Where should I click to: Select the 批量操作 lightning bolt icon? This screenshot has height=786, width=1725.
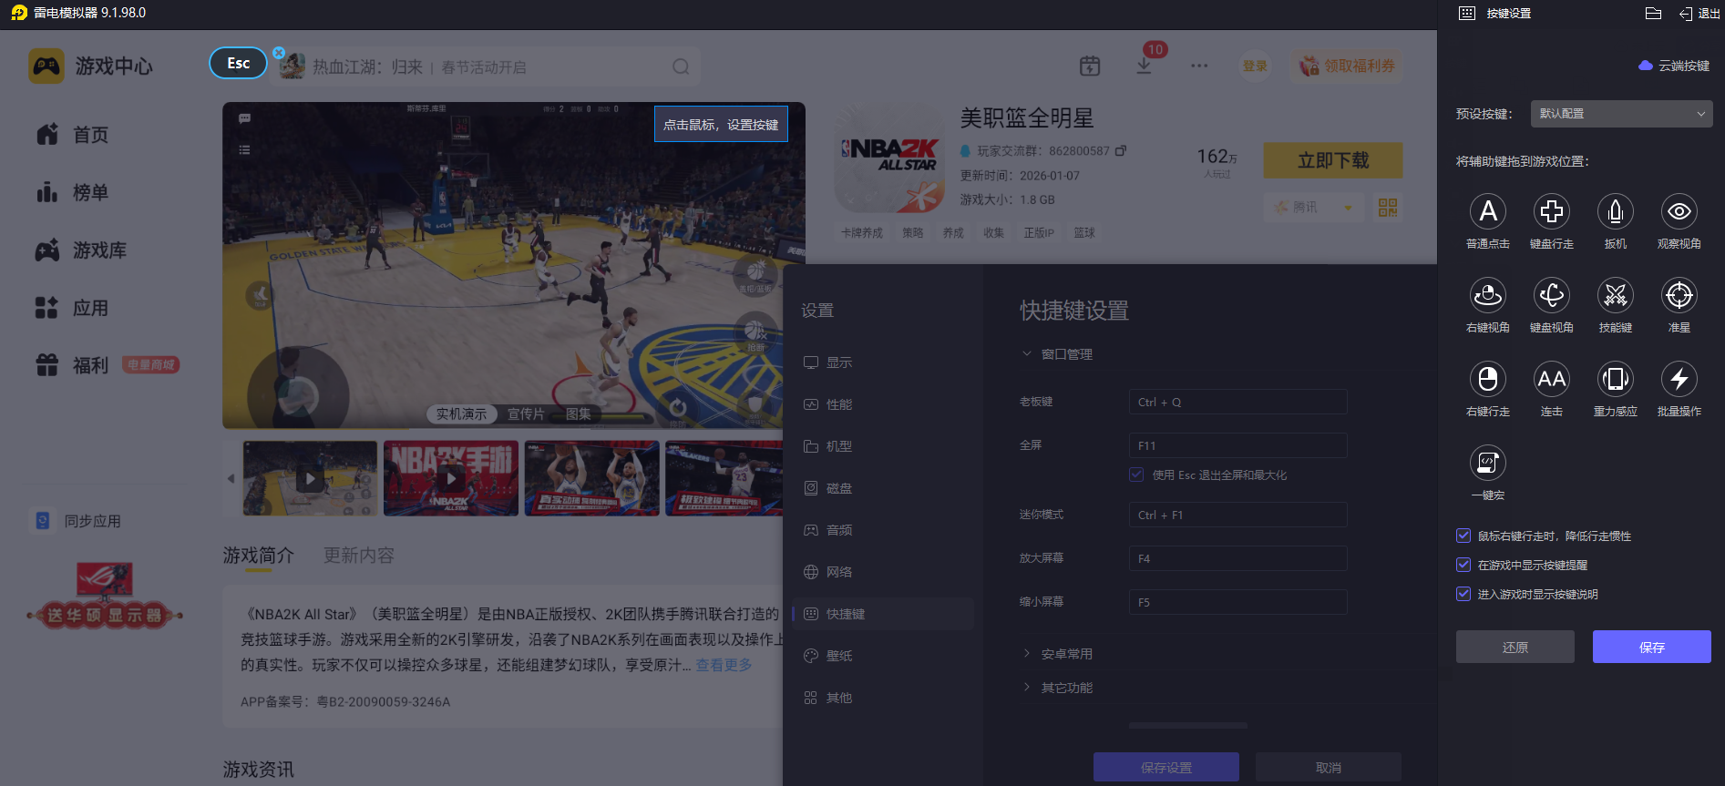[1679, 380]
